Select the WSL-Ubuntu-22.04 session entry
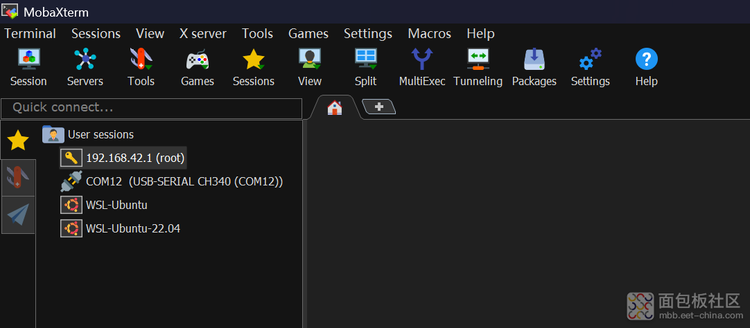 pyautogui.click(x=133, y=228)
